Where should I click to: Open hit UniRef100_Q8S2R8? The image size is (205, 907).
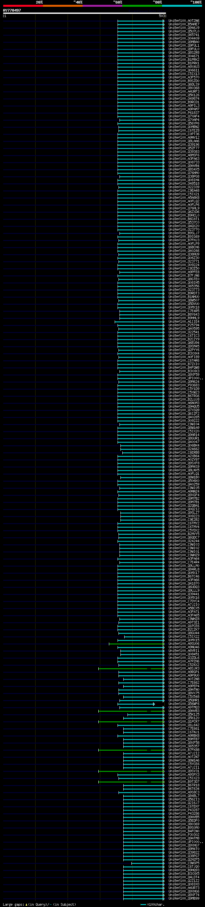pyautogui.click(x=184, y=52)
